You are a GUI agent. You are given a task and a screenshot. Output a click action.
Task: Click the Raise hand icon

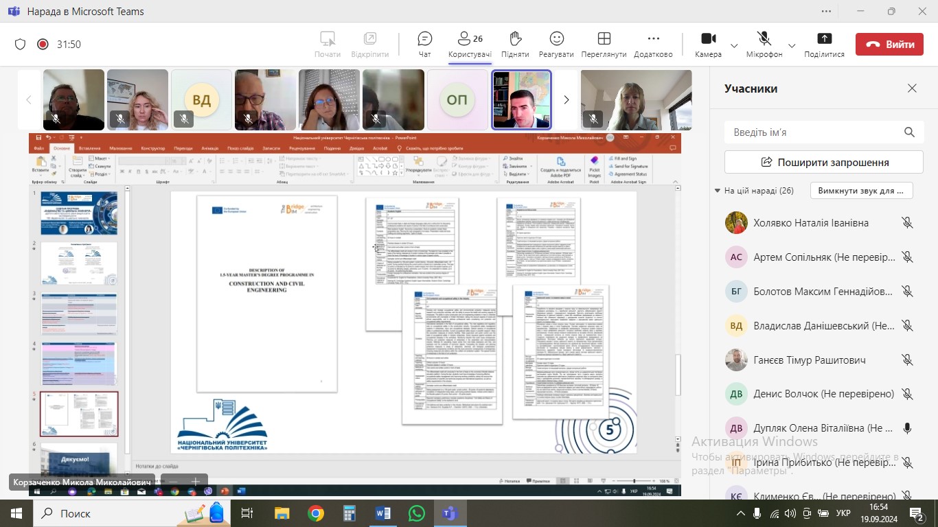pyautogui.click(x=515, y=44)
